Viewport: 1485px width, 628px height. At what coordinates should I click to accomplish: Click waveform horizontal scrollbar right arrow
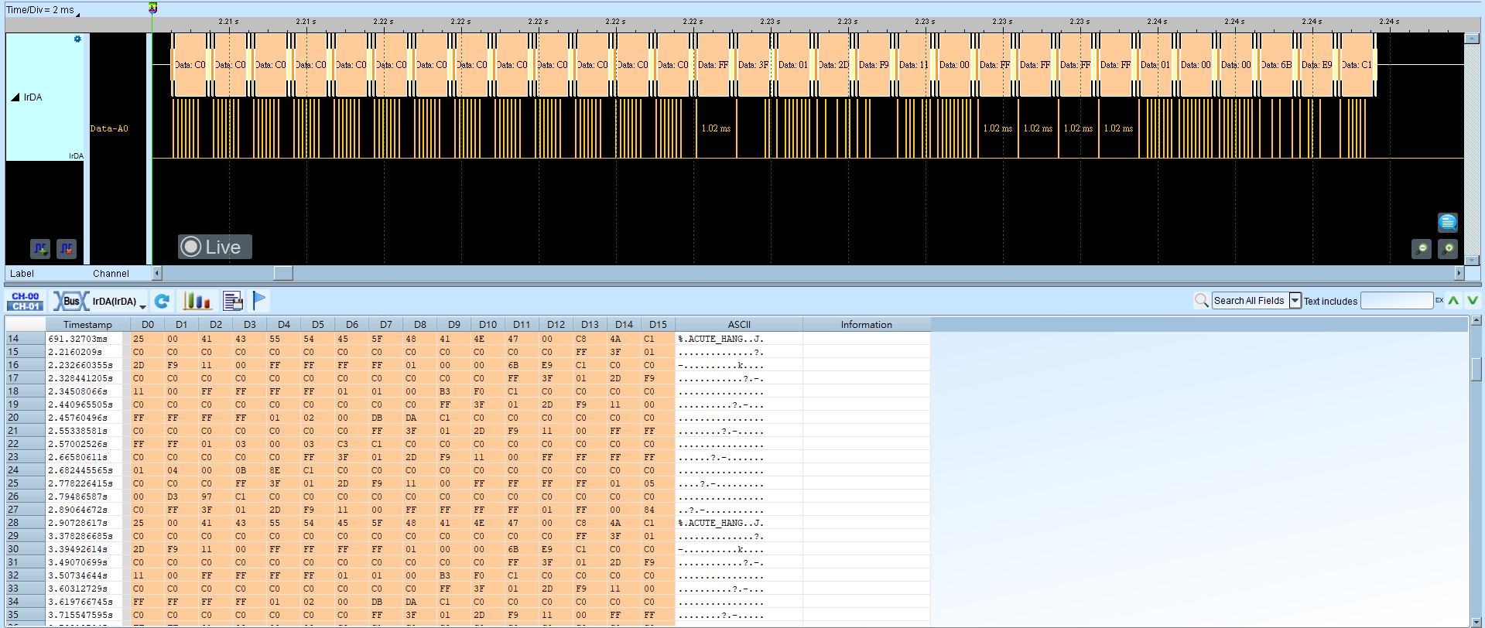tap(1459, 273)
